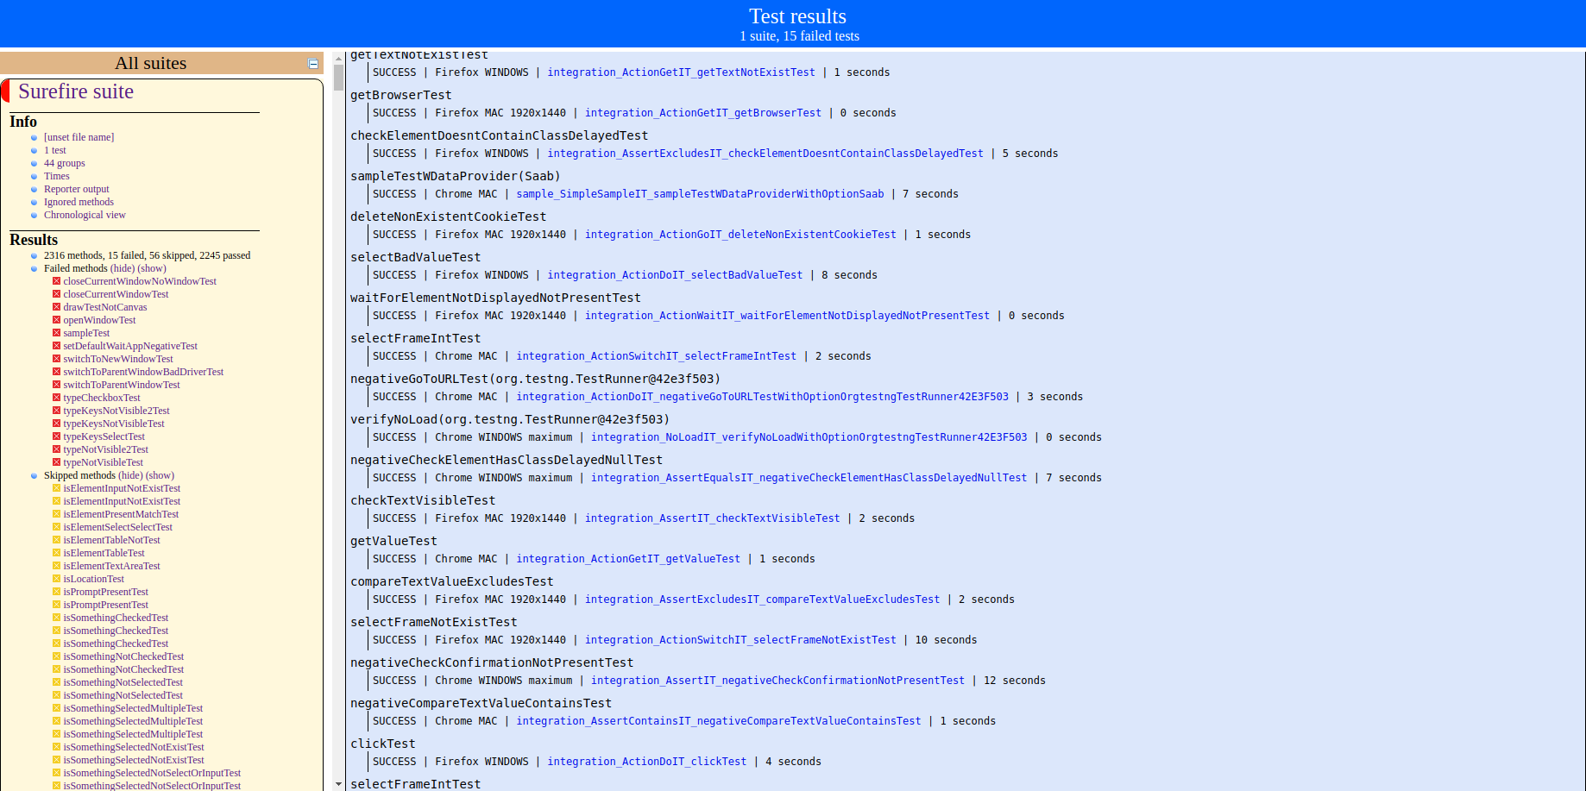Open failed method closeCurrentWindowTest
1586x791 pixels.
(116, 294)
